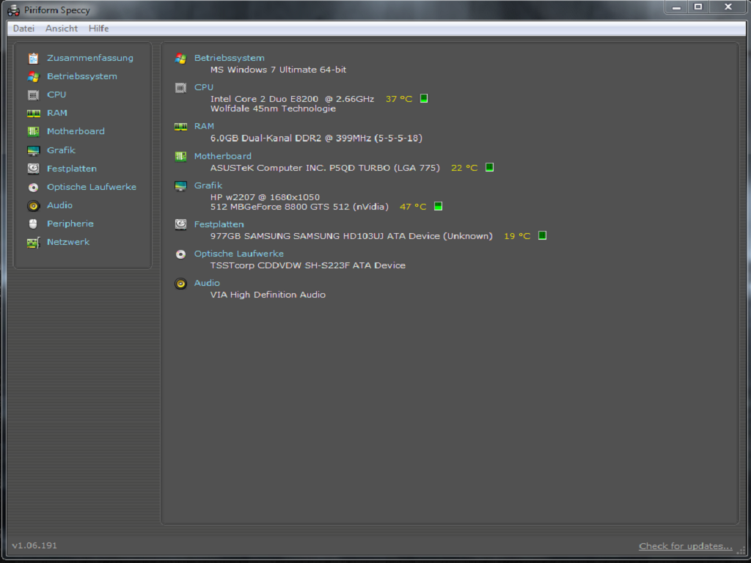Click the Zusammenfassung clipboard icon in sidebar
Image resolution: width=751 pixels, height=563 pixels.
(x=33, y=59)
